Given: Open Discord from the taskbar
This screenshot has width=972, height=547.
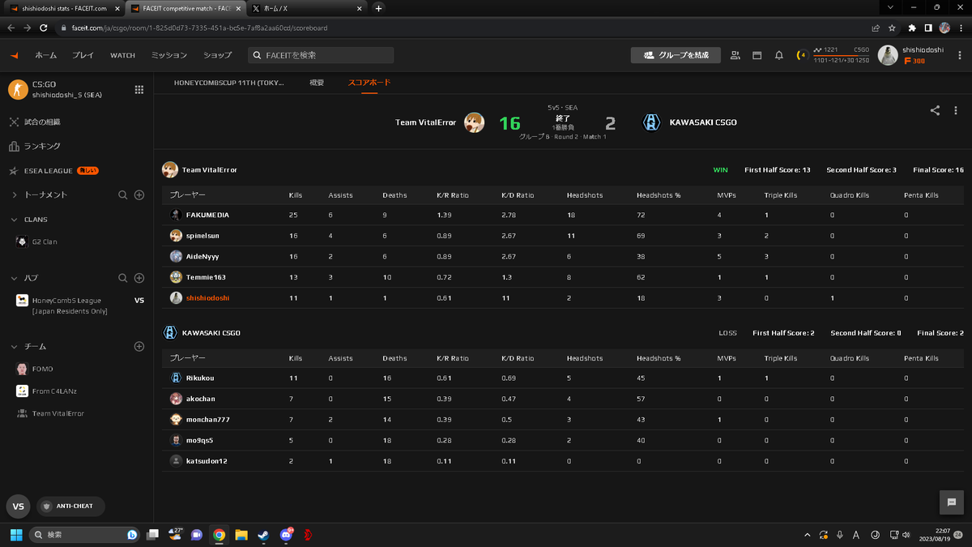Looking at the screenshot, I should click(286, 535).
